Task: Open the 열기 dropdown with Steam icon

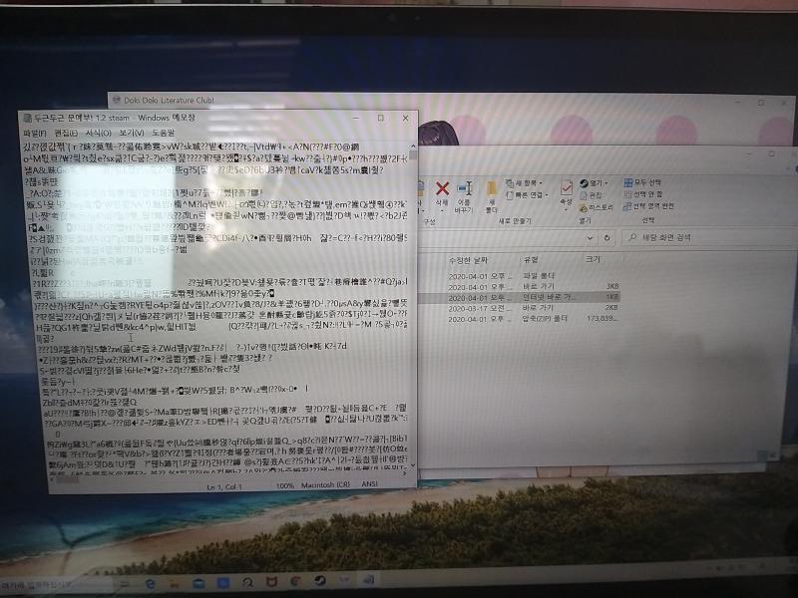Action: [594, 183]
